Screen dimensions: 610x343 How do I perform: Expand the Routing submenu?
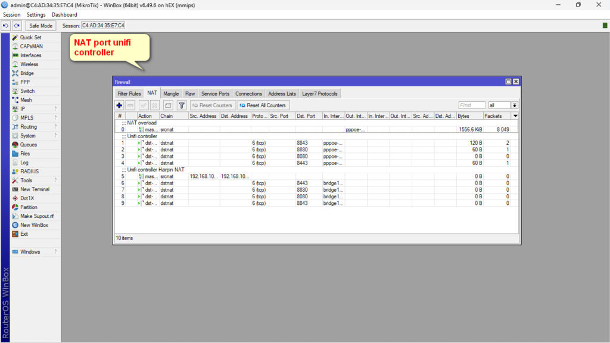pyautogui.click(x=28, y=127)
